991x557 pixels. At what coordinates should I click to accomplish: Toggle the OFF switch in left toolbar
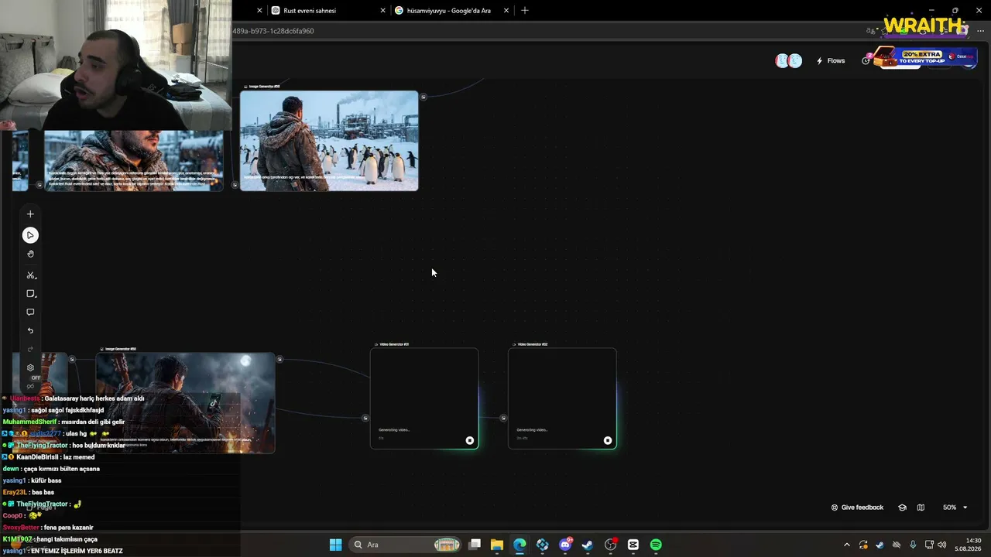35,378
